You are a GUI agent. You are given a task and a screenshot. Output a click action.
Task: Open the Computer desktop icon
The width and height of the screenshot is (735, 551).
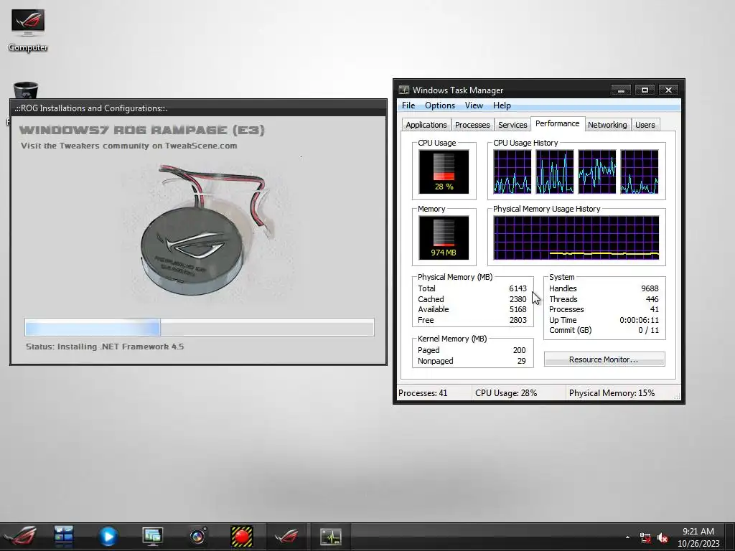[x=28, y=30]
